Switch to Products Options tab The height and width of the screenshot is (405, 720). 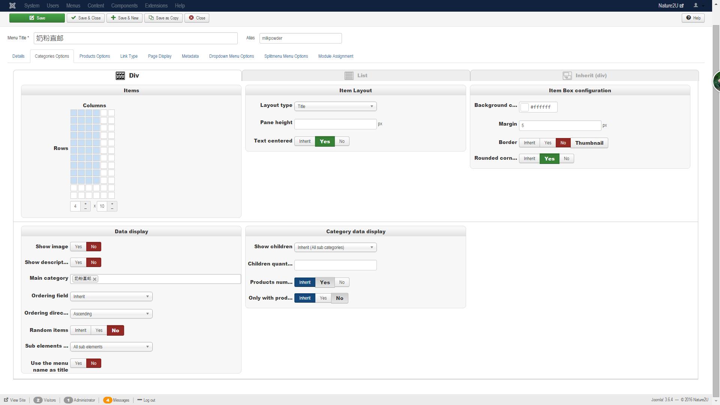[94, 56]
